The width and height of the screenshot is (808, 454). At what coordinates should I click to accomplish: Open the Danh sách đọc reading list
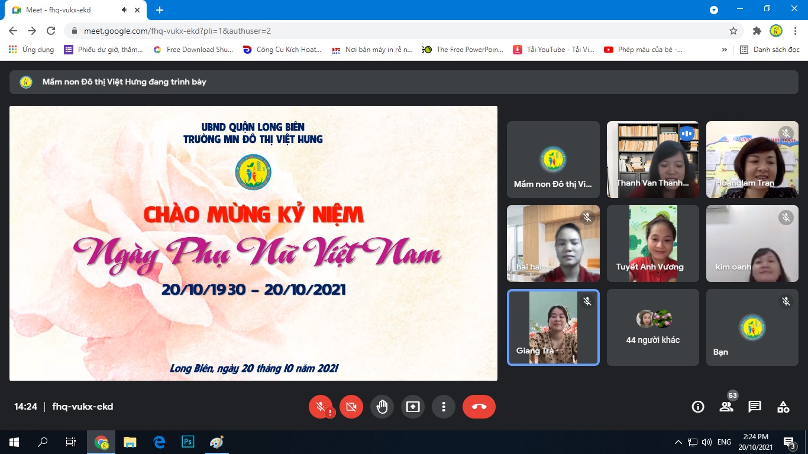pos(770,50)
